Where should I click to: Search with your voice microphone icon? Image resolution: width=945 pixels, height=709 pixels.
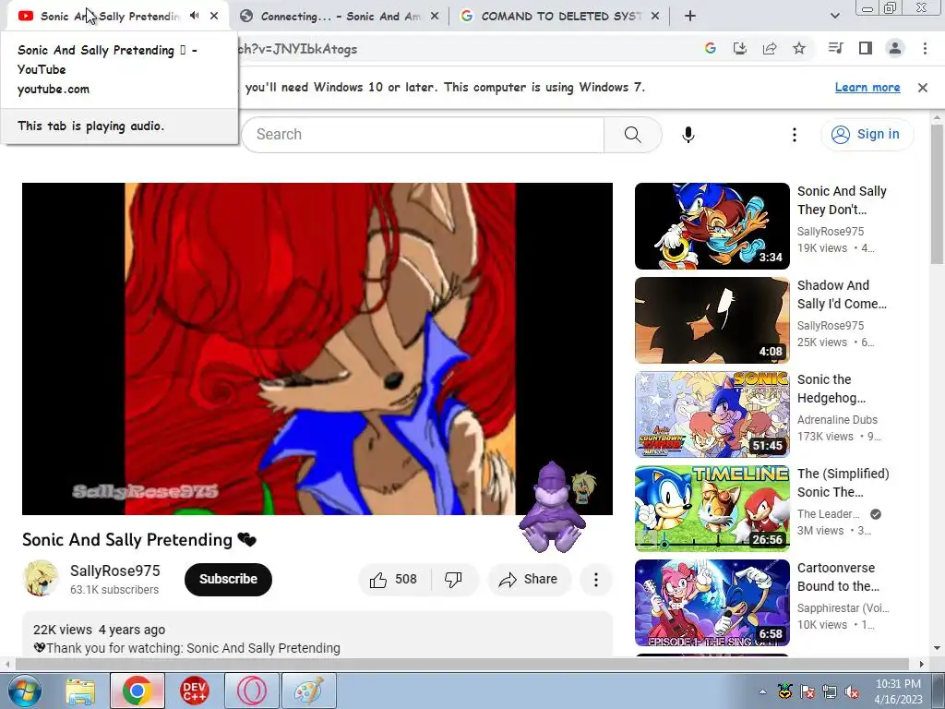point(688,135)
